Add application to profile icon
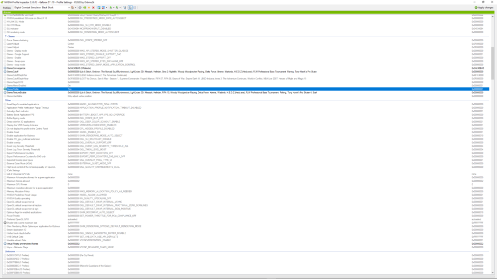This screenshot has height=279, width=497. 99,7
